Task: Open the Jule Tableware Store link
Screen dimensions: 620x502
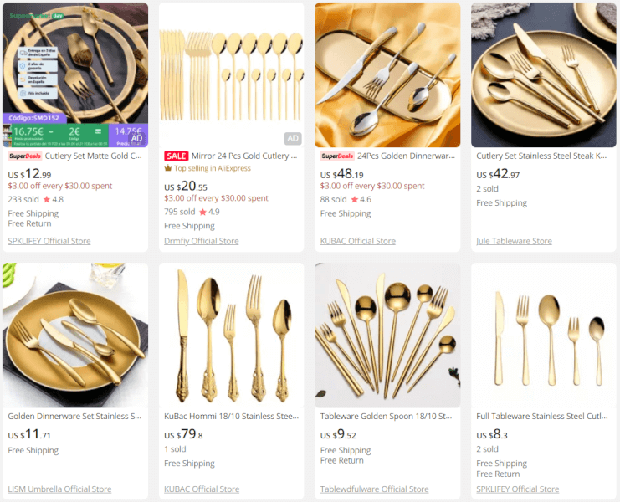Action: pyautogui.click(x=514, y=241)
